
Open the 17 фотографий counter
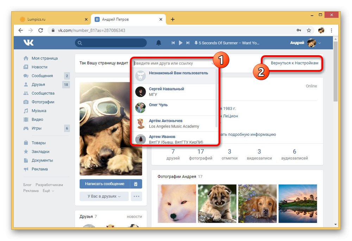click(x=201, y=154)
